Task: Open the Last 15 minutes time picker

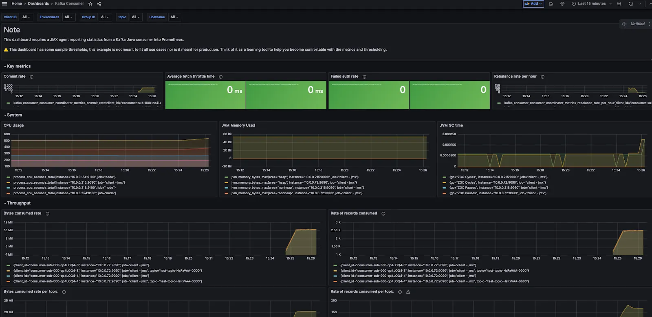Action: 591,4
